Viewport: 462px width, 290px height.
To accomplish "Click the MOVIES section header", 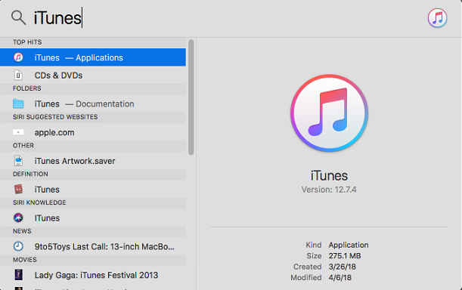I will [25, 260].
